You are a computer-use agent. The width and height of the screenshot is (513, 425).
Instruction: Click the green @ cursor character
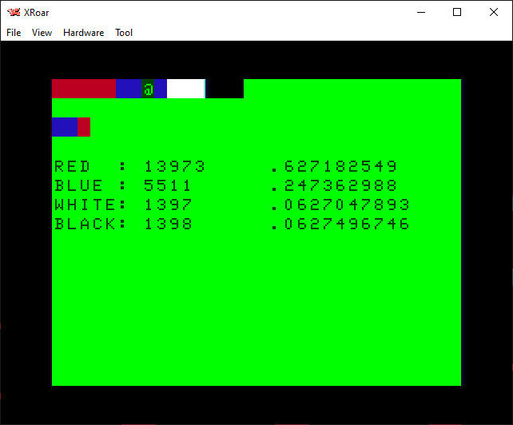tap(148, 89)
